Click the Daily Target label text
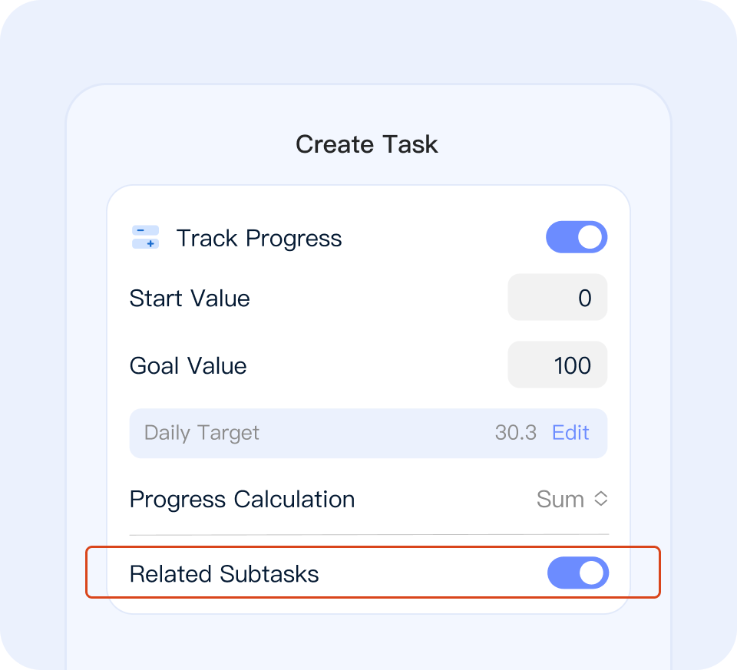The height and width of the screenshot is (670, 737). 202,433
